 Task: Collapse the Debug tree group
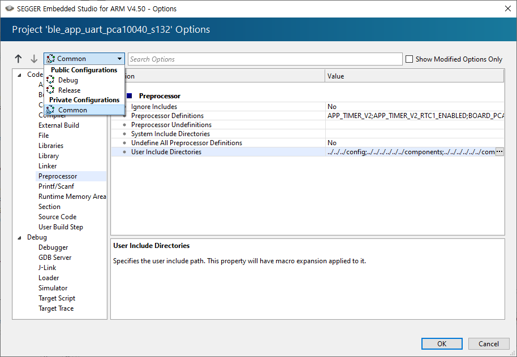19,237
